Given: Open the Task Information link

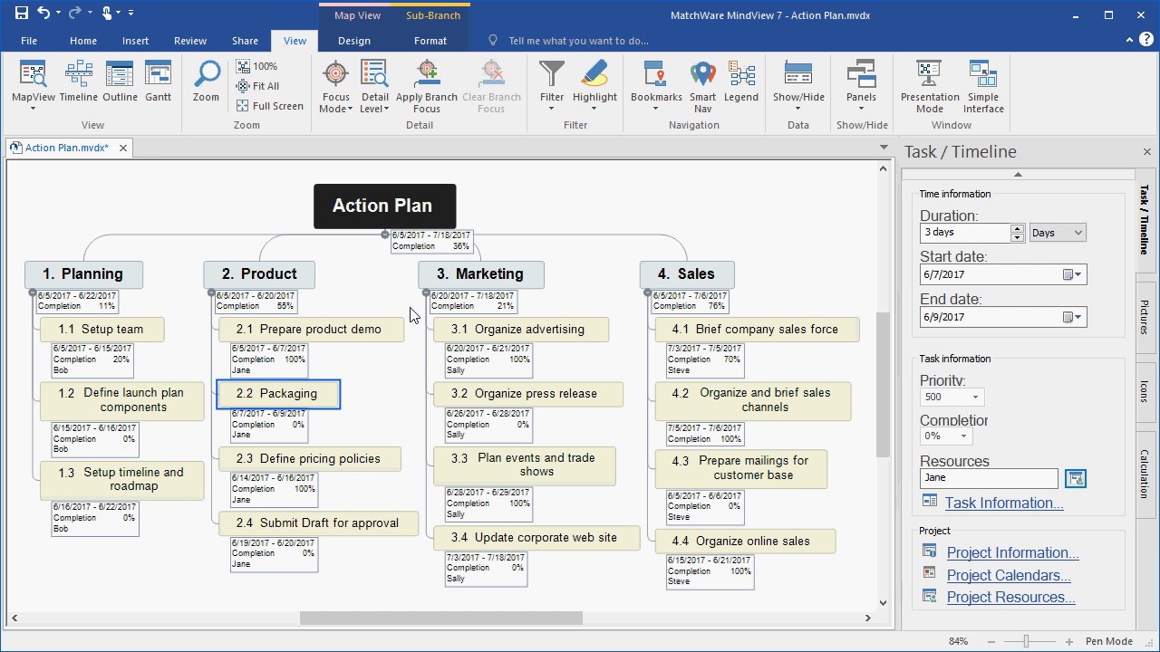Looking at the screenshot, I should 1004,503.
